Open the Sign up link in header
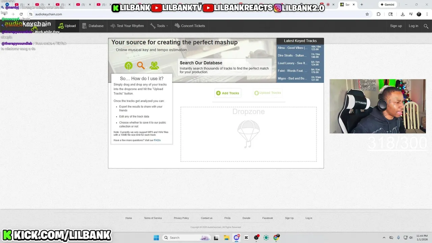Viewport: 432px width, 243px height. click(396, 26)
